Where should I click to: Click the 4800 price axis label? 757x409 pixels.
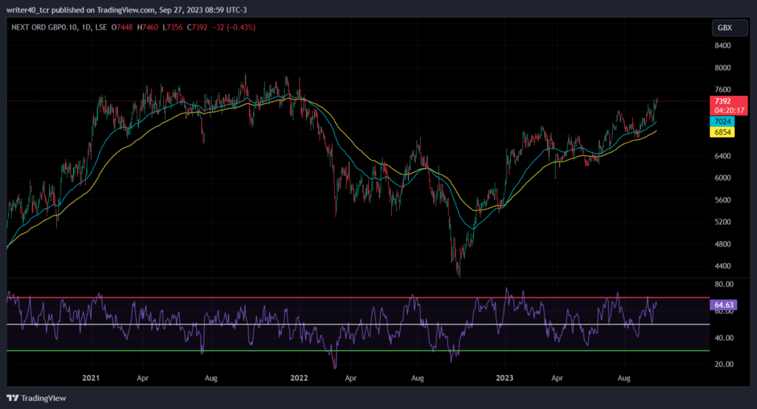723,244
